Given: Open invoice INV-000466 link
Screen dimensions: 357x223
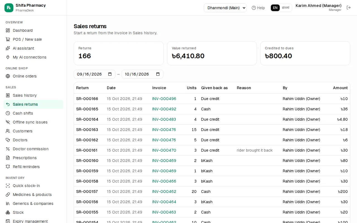Looking at the screenshot, I should [x=164, y=181].
